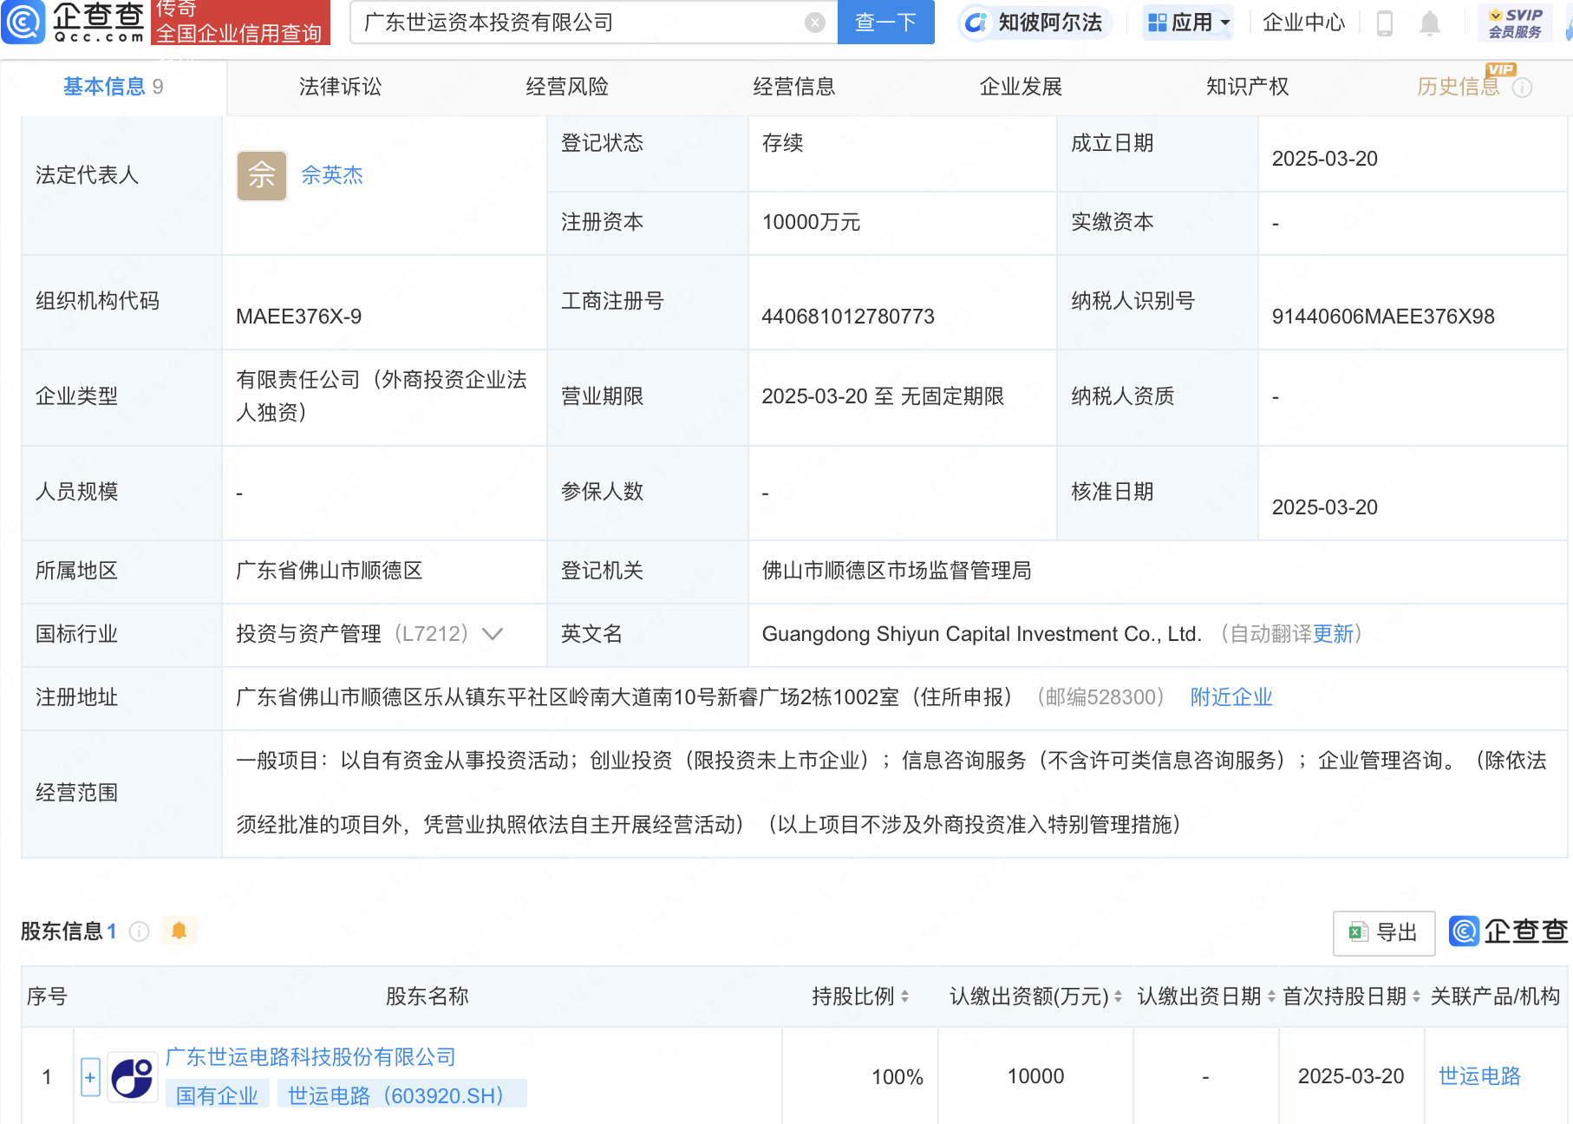Click 广东省佛山市顺德区 region value
The height and width of the screenshot is (1124, 1573).
pos(330,571)
